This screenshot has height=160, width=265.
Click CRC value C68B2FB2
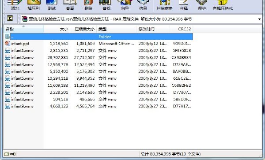[x=182, y=86]
